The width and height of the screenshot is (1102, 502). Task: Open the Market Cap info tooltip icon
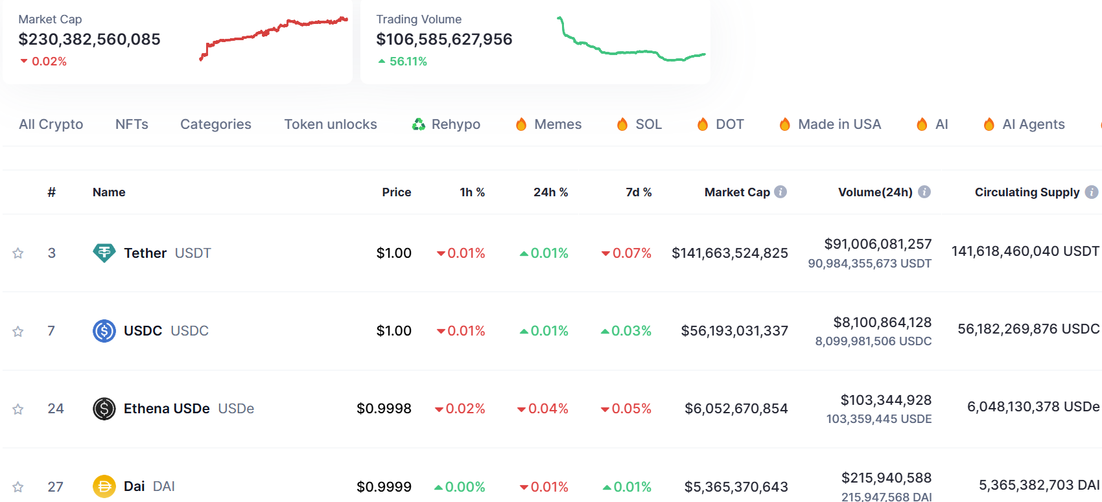point(782,192)
